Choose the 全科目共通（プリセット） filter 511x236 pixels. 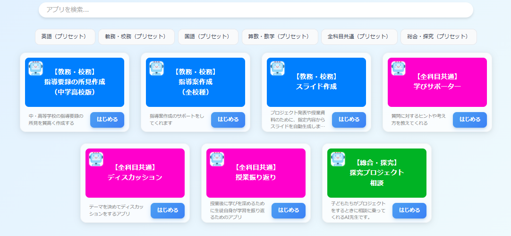tap(359, 37)
